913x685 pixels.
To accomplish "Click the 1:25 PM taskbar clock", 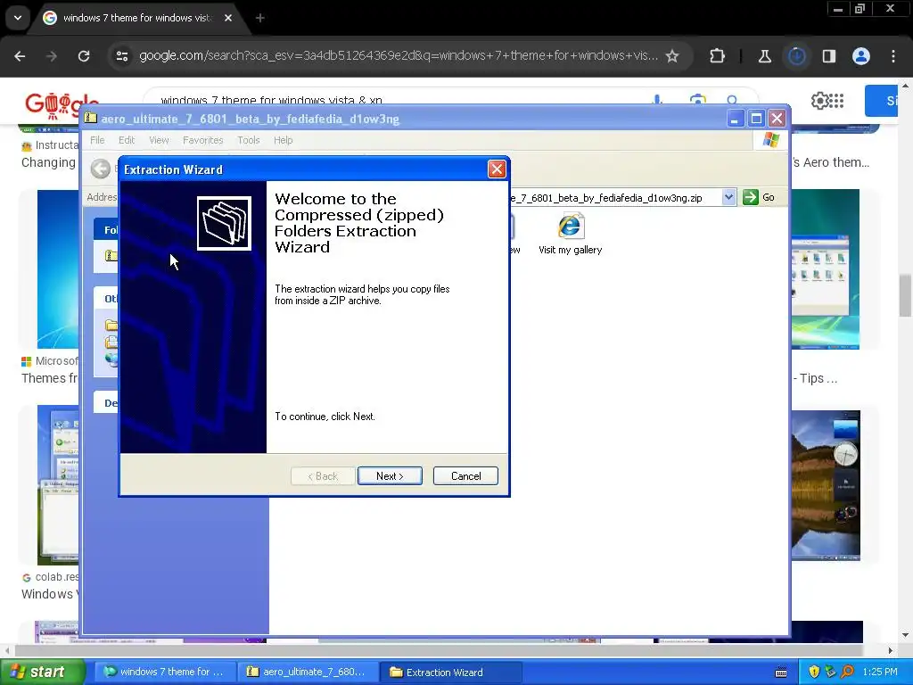I will pyautogui.click(x=880, y=672).
